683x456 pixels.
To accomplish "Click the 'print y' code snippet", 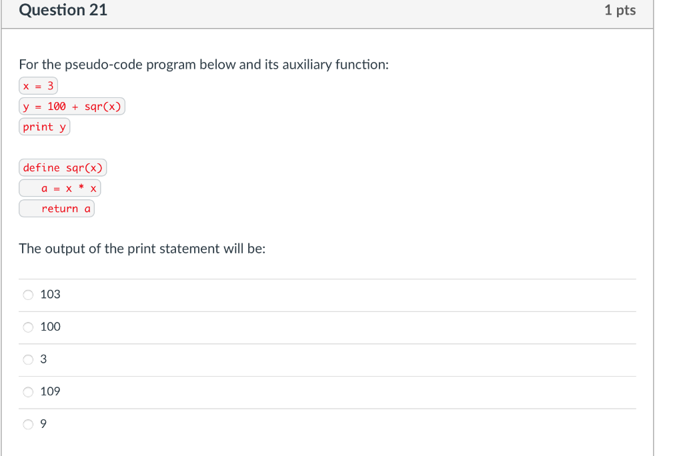I will tap(44, 127).
